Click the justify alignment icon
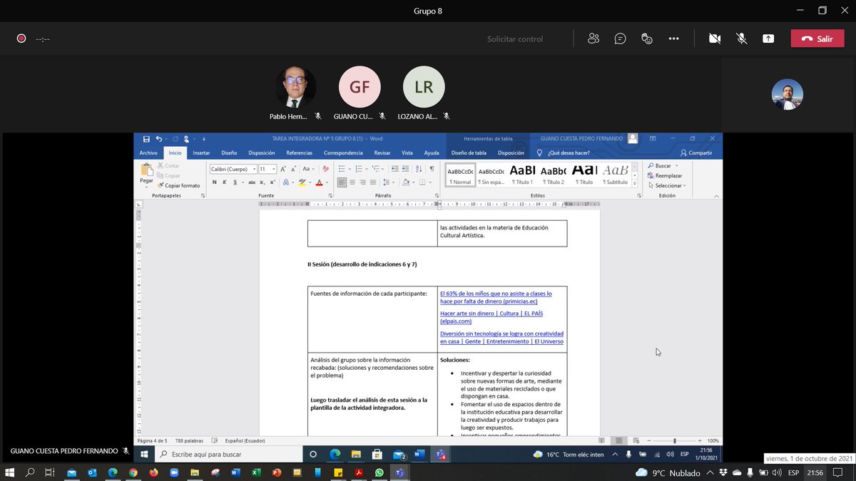 pos(373,182)
